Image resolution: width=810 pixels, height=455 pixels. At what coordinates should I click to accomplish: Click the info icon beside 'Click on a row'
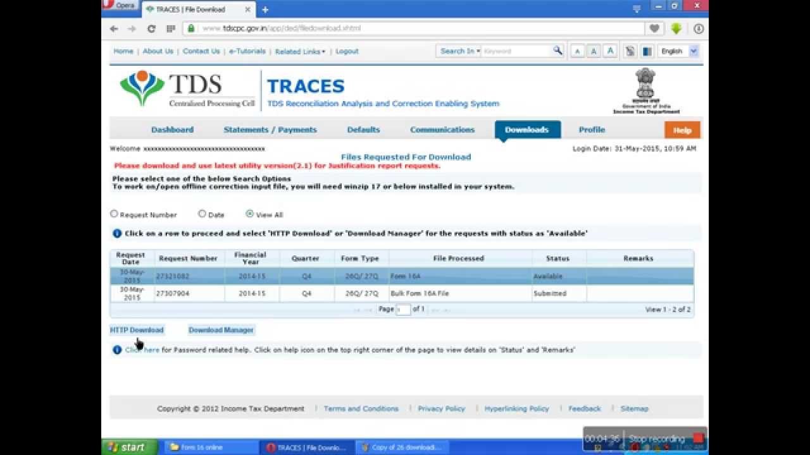click(117, 233)
